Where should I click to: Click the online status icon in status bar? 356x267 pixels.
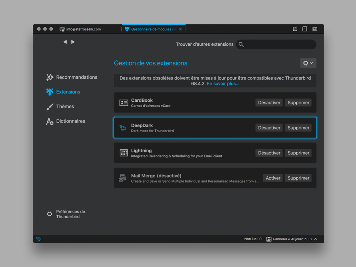click(39, 239)
